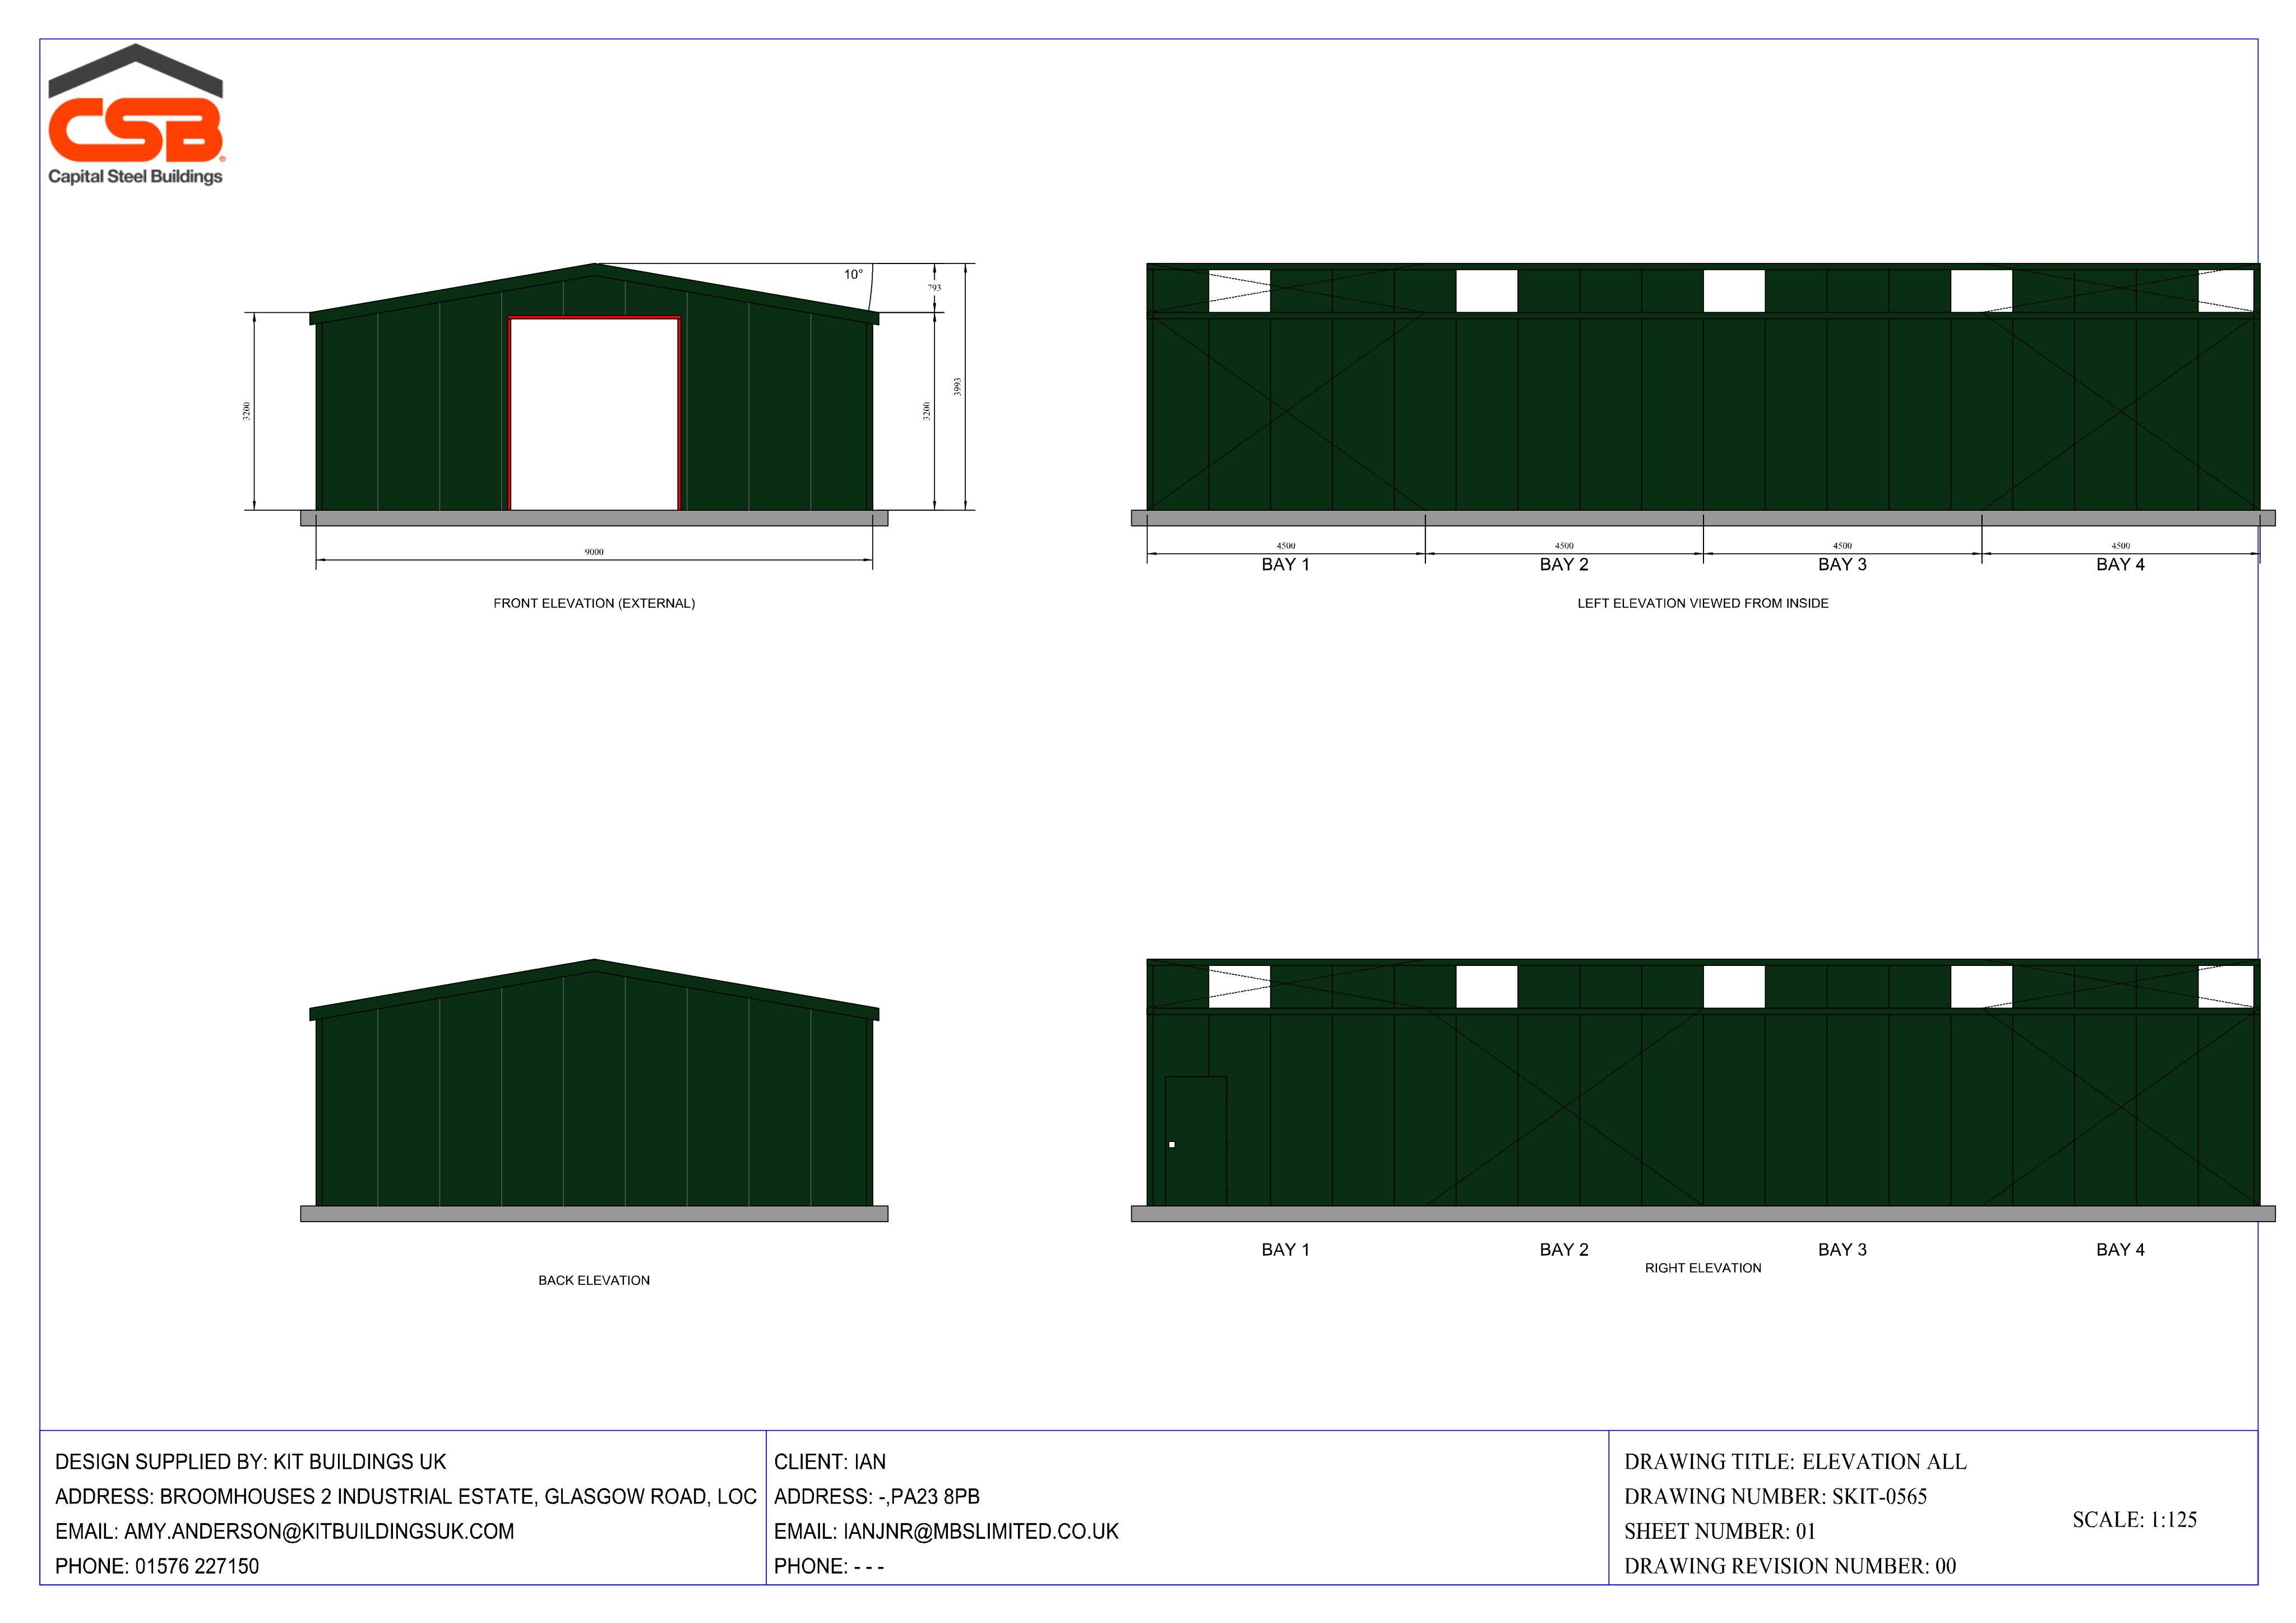The width and height of the screenshot is (2296, 1623).
Task: Click the 'BAY 4' label under left elevation
Action: pyautogui.click(x=2120, y=565)
